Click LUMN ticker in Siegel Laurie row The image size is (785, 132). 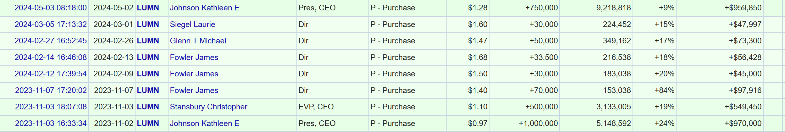click(x=148, y=25)
